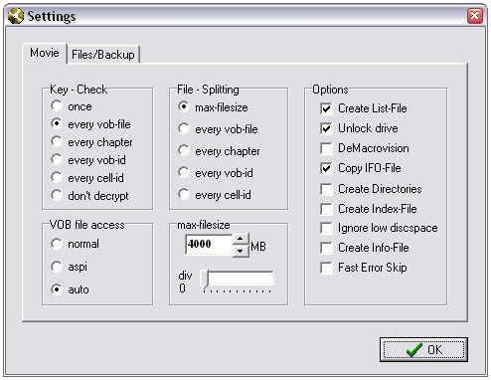Choose 'normal' VOB file access
The width and height of the screenshot is (491, 380).
(x=57, y=244)
